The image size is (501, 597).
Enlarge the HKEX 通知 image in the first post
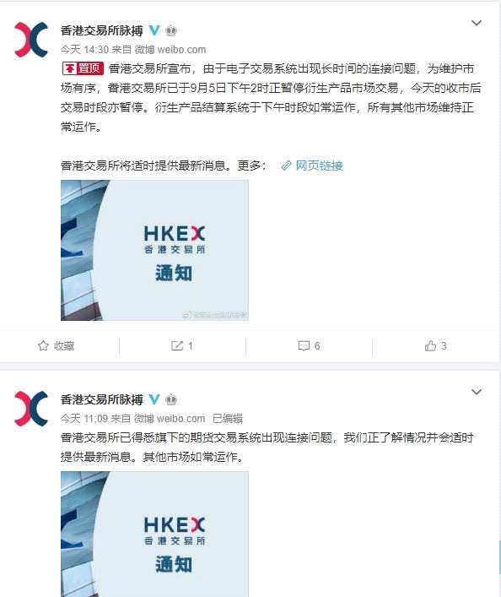[x=154, y=250]
